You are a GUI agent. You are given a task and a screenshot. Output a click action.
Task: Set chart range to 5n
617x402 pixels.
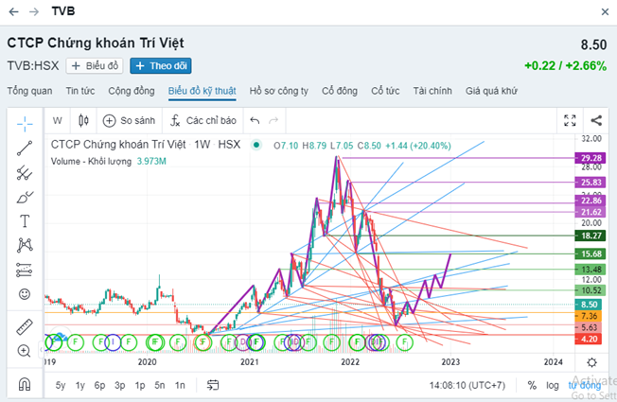pos(160,385)
